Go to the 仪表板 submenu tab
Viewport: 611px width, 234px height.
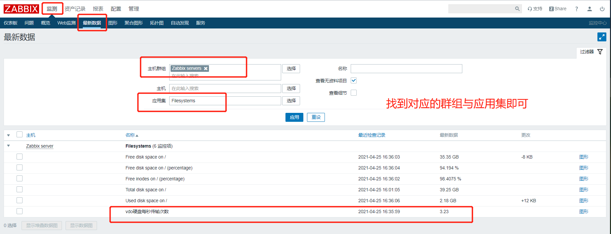point(11,23)
